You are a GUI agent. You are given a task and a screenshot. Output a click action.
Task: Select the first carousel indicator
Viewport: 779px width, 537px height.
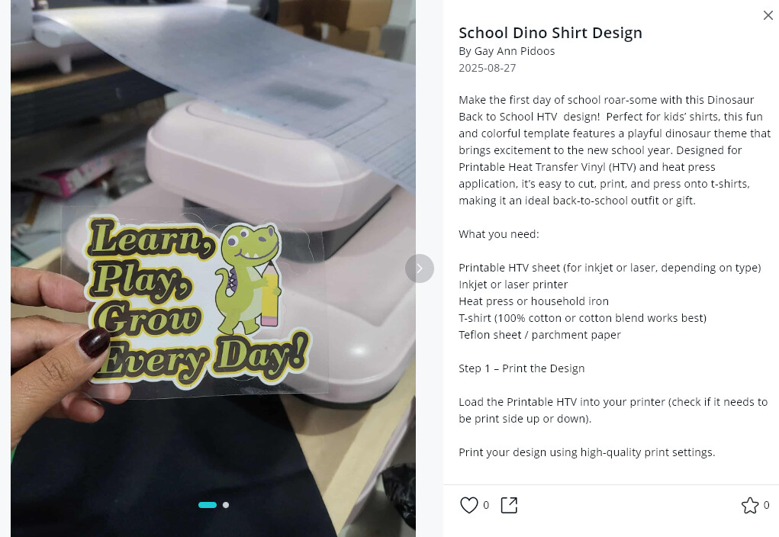[208, 505]
